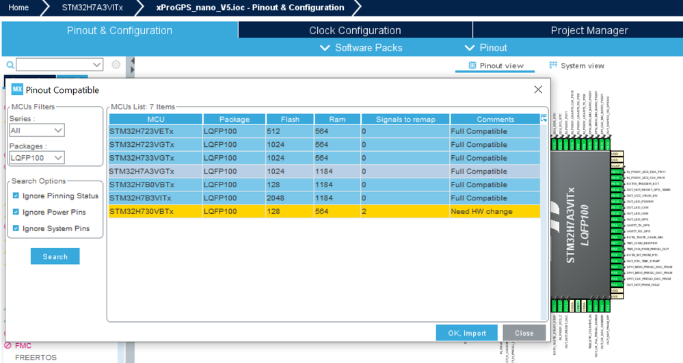Click the Need HW change comment cell
The height and width of the screenshot is (363, 683).
(495, 211)
